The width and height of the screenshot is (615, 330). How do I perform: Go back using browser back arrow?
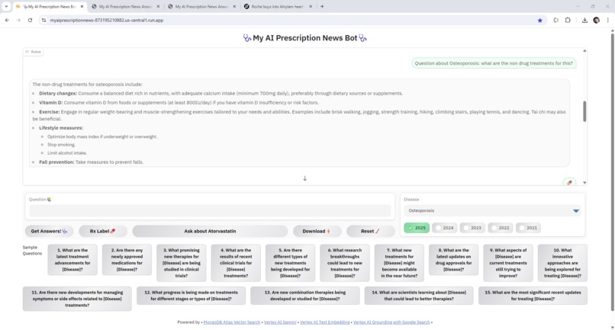tap(7, 21)
